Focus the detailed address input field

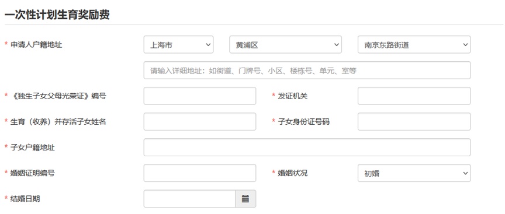(x=307, y=71)
